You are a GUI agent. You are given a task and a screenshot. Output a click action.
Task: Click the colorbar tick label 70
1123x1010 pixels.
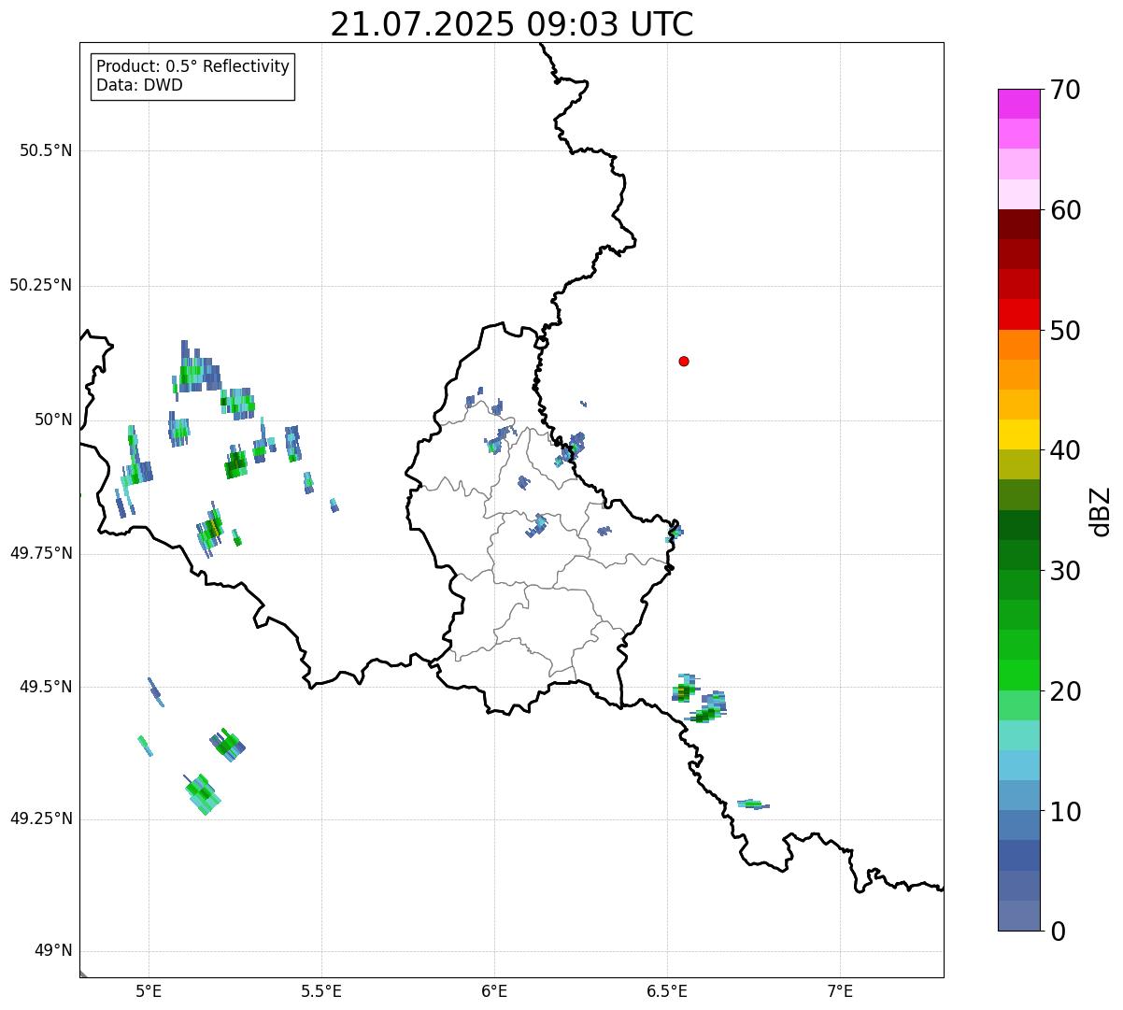tap(1065, 90)
